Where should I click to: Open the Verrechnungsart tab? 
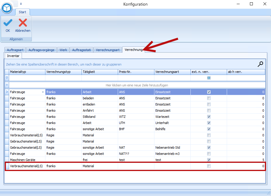coord(108,50)
